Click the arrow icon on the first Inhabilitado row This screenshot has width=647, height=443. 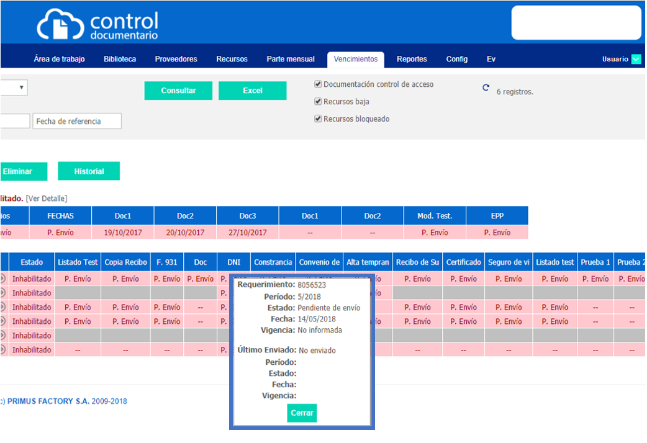(x=2, y=279)
